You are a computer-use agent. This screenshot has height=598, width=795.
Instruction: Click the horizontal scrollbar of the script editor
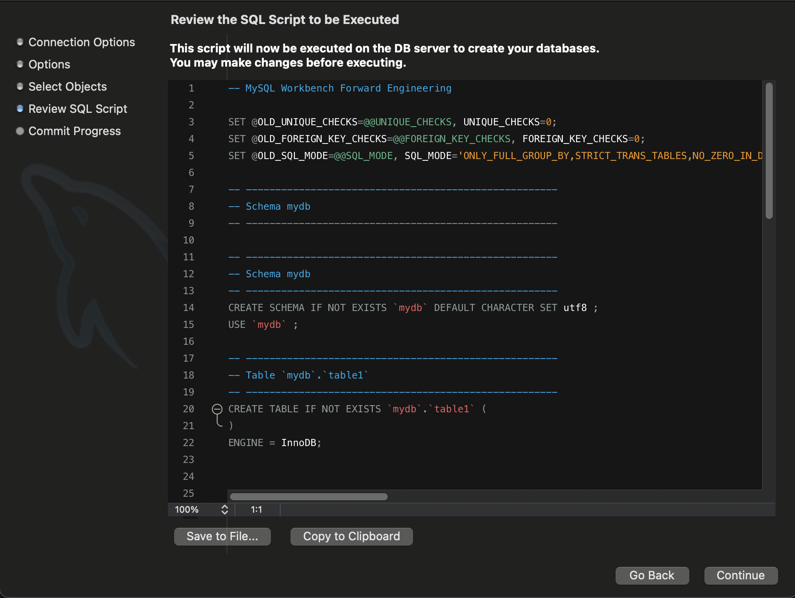tap(309, 497)
